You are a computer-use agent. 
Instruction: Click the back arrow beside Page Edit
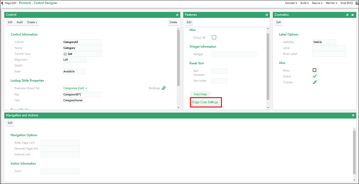[2, 3]
